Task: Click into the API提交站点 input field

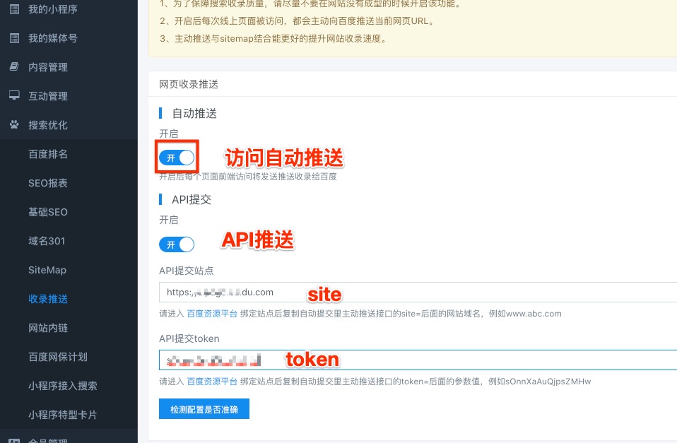Action: click(x=417, y=293)
